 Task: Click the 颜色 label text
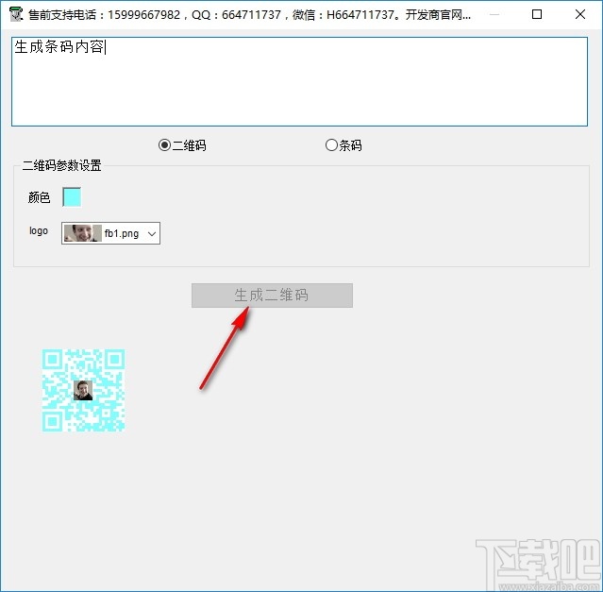pyautogui.click(x=40, y=197)
